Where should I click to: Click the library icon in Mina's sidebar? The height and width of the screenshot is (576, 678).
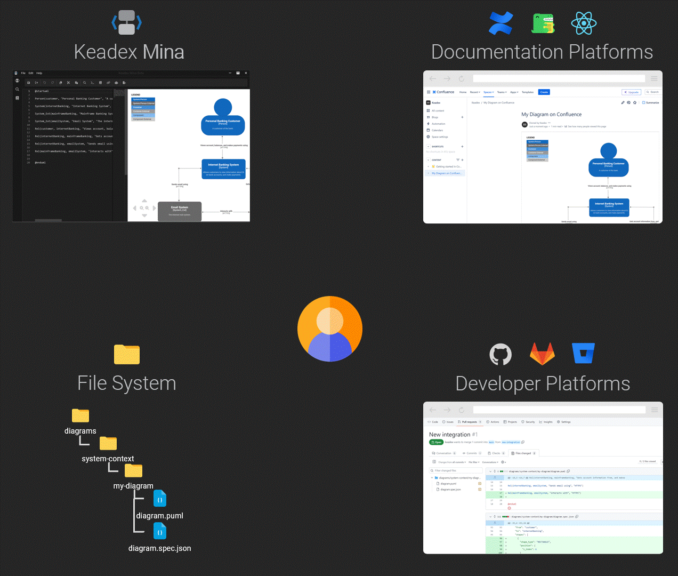click(x=17, y=98)
